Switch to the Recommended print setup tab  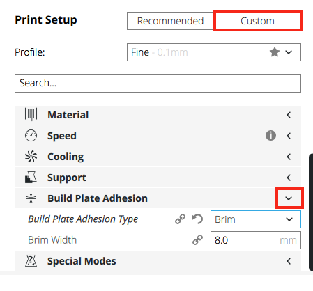(x=170, y=21)
